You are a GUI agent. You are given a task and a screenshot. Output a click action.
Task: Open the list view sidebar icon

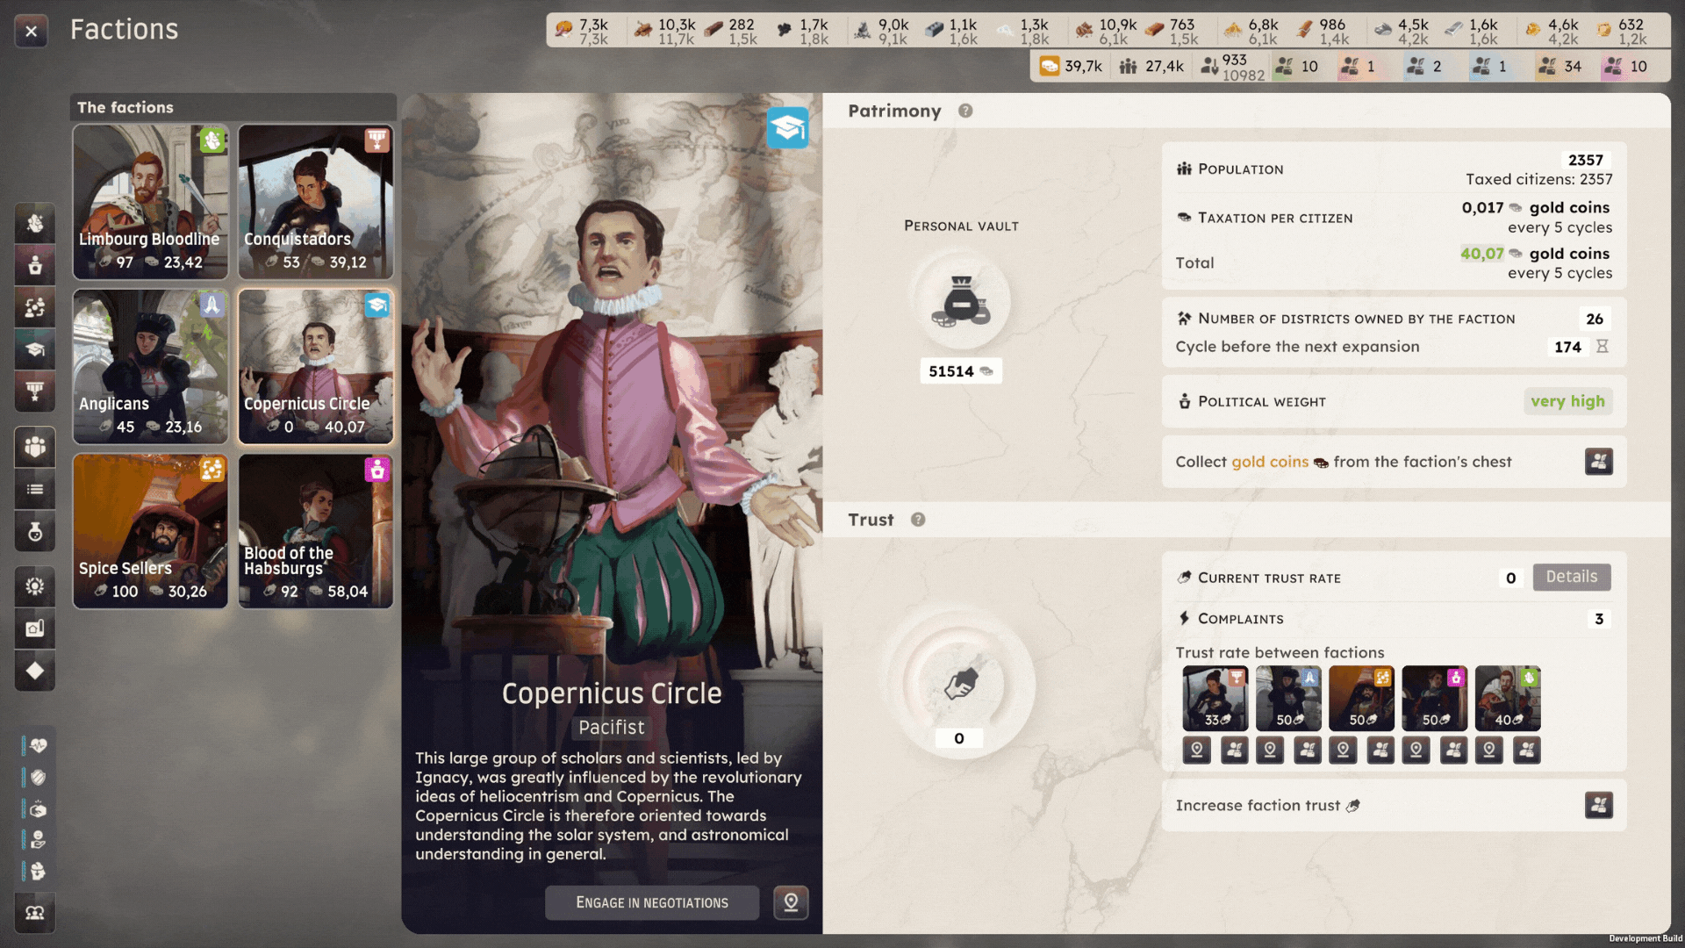coord(35,490)
